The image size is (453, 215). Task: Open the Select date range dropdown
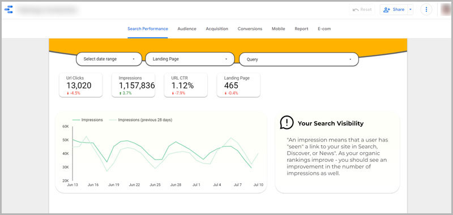[109, 59]
